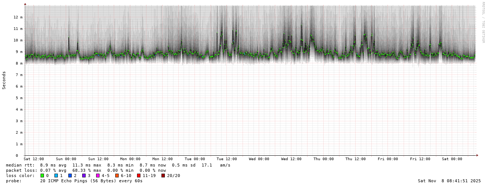
Task: Click the left end of the green line
Action: (x=26, y=56)
